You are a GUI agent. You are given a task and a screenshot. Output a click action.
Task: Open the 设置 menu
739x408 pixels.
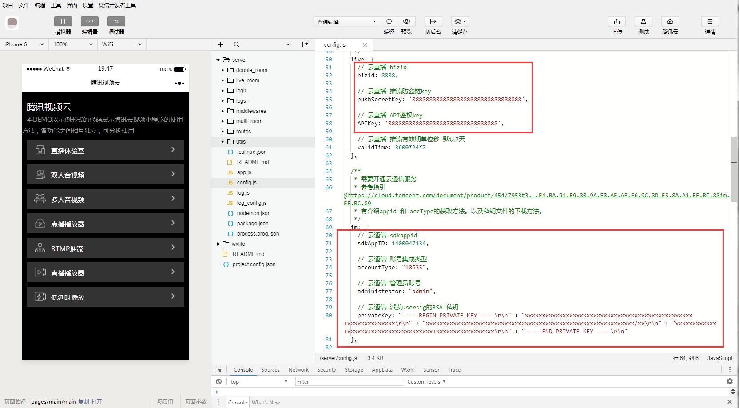coord(87,5)
